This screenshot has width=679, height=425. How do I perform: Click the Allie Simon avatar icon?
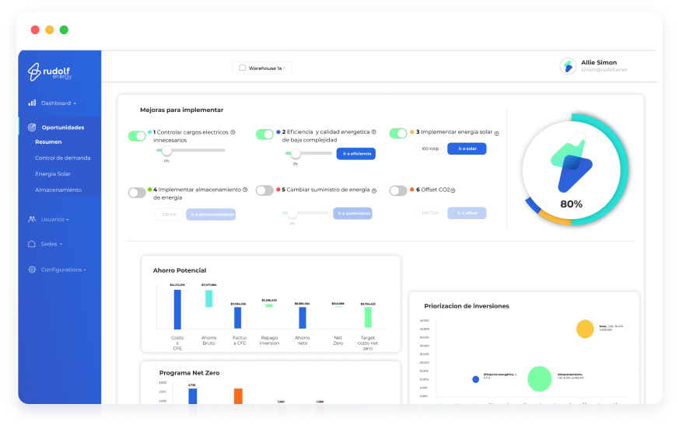tap(568, 66)
